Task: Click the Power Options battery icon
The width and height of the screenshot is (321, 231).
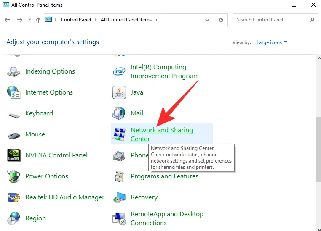Action: [14, 176]
